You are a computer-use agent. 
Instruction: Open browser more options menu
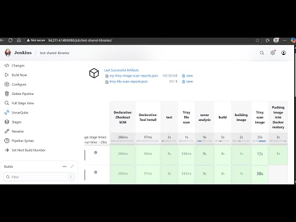pyautogui.click(x=285, y=41)
